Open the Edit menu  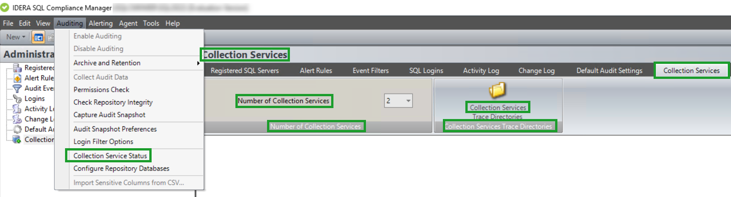click(x=25, y=23)
